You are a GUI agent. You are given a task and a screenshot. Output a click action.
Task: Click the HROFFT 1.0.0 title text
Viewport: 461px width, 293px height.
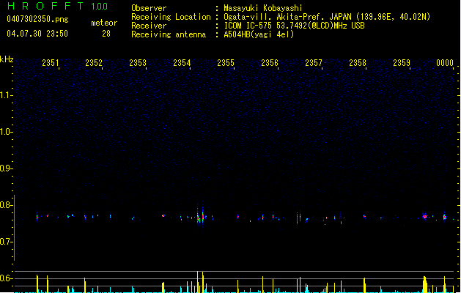point(58,6)
